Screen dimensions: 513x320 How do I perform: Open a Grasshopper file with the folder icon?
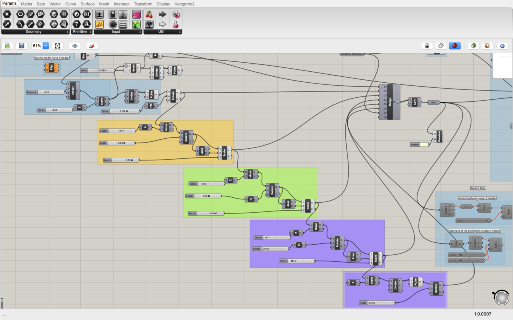click(7, 46)
